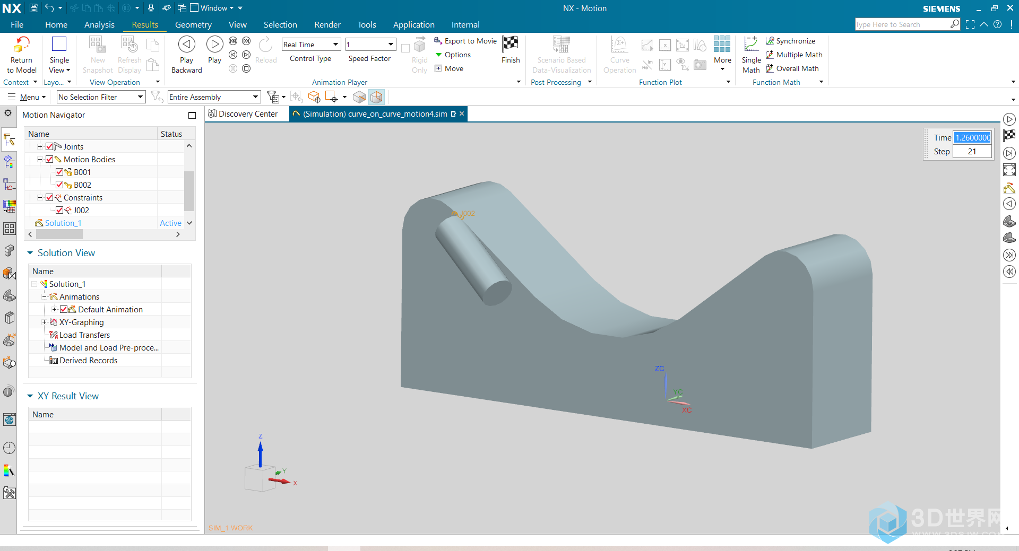Expand the Joints tree node
The image size is (1019, 551).
[x=40, y=146]
